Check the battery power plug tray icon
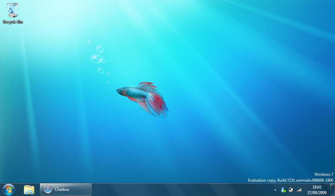 291,189
